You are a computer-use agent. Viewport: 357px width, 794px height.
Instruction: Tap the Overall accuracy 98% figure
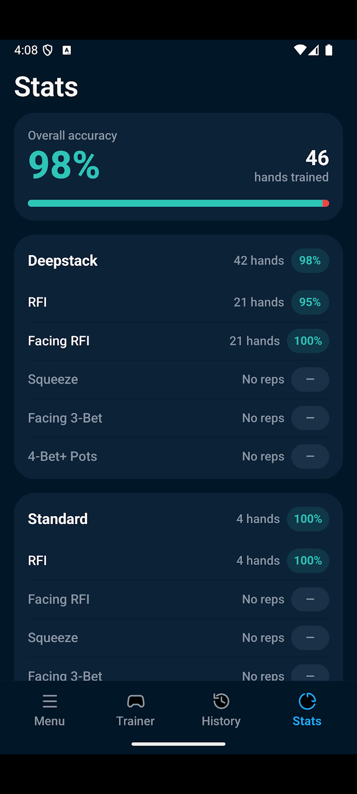point(64,165)
